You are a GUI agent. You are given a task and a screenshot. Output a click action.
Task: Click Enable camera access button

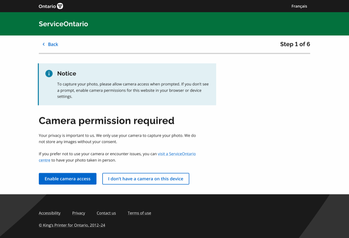[68, 179]
